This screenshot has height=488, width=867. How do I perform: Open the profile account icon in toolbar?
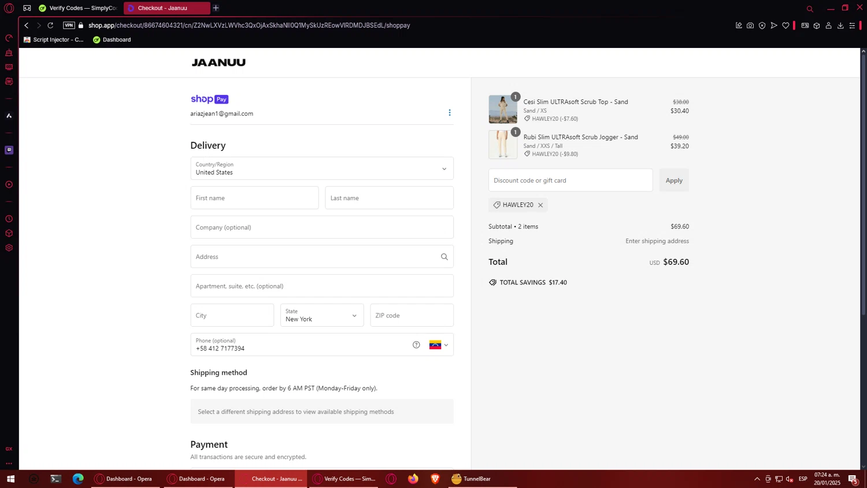[x=828, y=25]
